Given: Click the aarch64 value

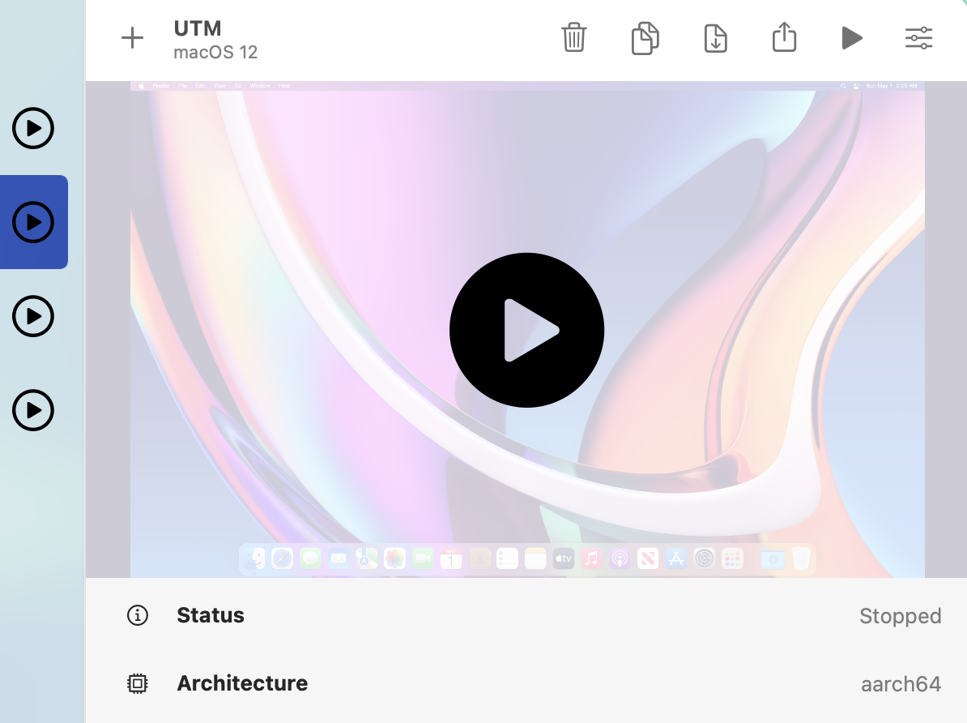Looking at the screenshot, I should [x=901, y=684].
